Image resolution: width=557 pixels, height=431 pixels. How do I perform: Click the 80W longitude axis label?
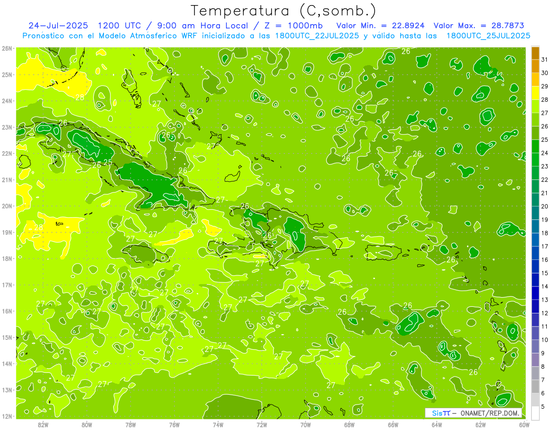87,424
